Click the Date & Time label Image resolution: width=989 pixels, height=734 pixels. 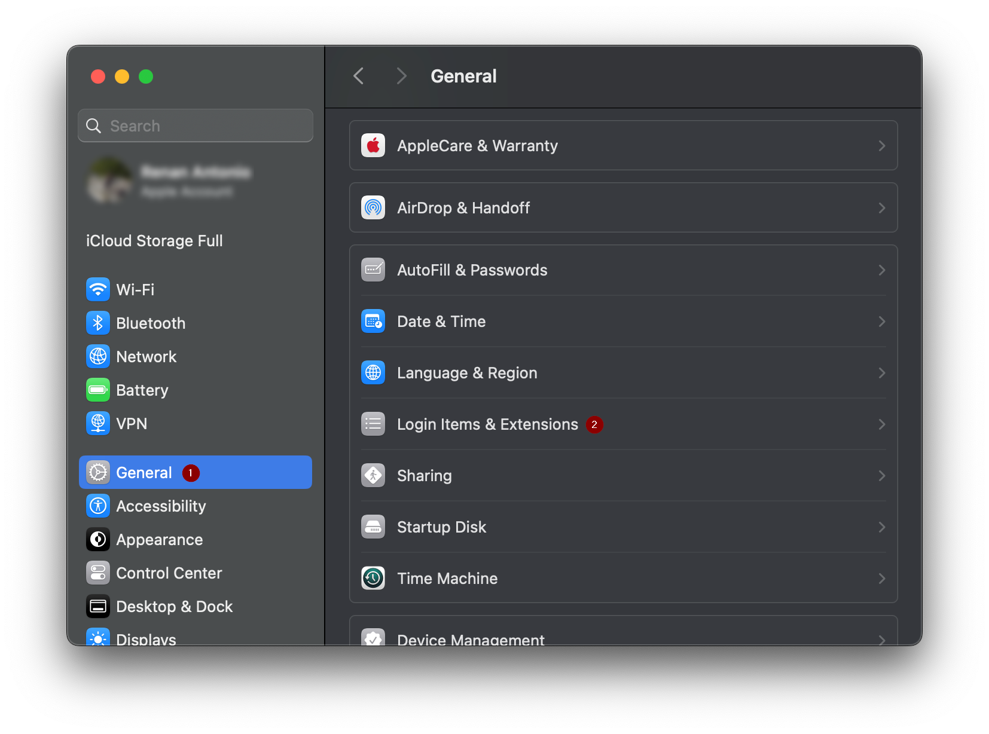click(x=441, y=322)
